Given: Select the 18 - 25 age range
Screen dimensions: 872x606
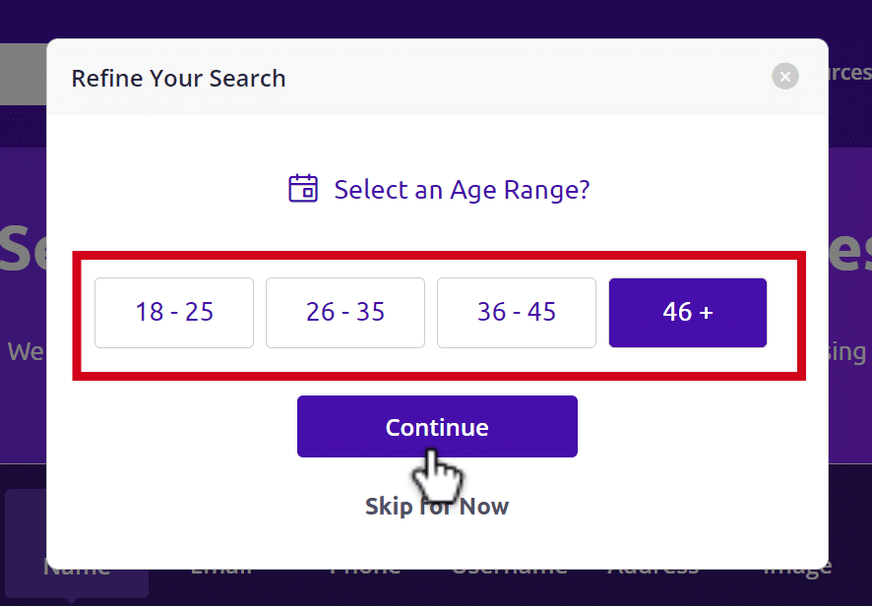Looking at the screenshot, I should [x=174, y=313].
